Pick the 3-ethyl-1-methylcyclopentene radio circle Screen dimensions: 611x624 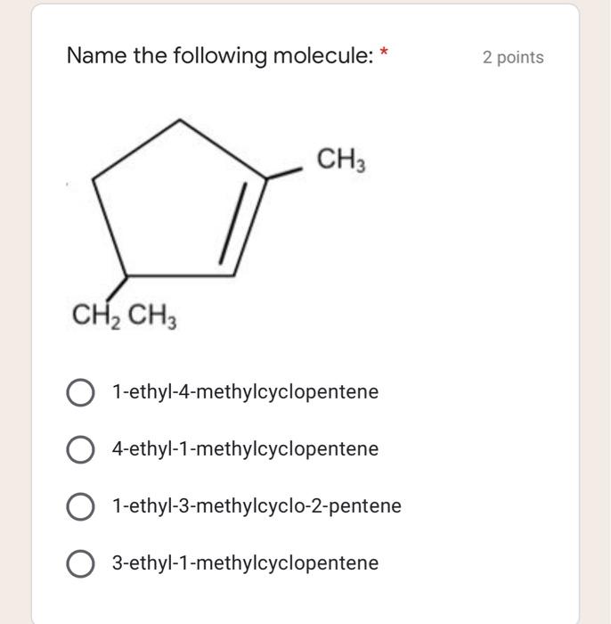coord(81,563)
